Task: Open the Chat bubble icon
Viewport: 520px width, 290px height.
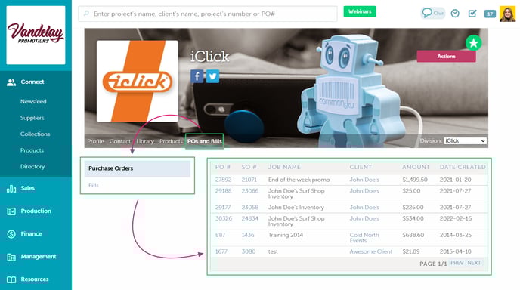Action: click(433, 14)
